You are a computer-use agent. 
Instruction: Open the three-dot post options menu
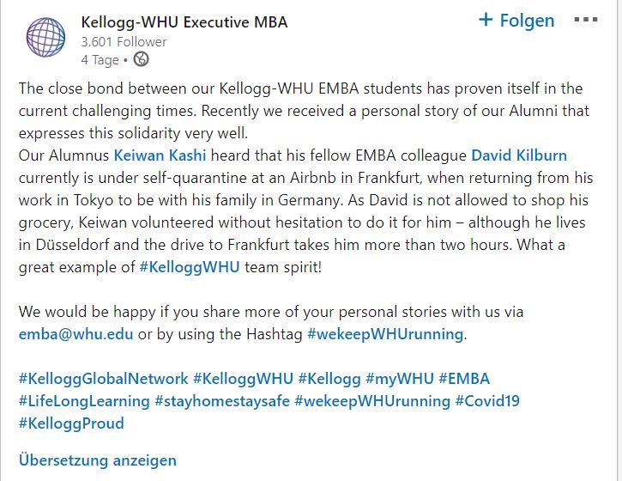pyautogui.click(x=586, y=20)
